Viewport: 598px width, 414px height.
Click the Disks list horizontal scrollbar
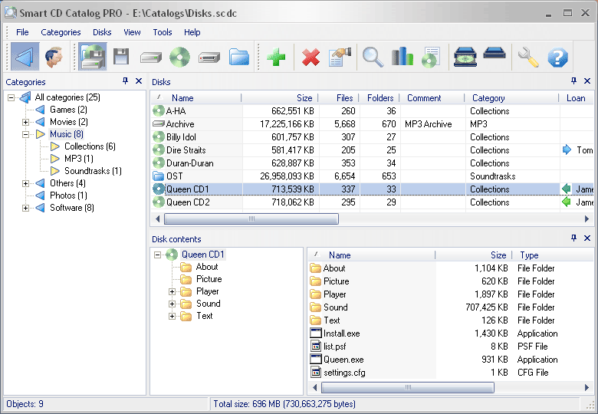(x=250, y=219)
